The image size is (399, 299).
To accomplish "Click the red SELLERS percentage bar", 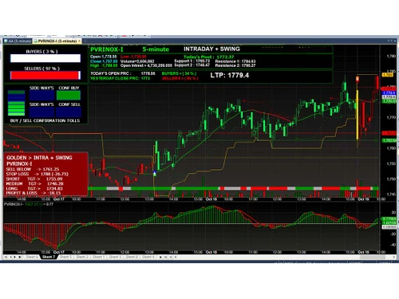I will coord(45,75).
